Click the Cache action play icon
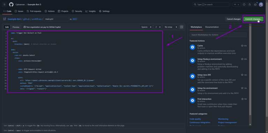268x133 pixels. [193, 47]
